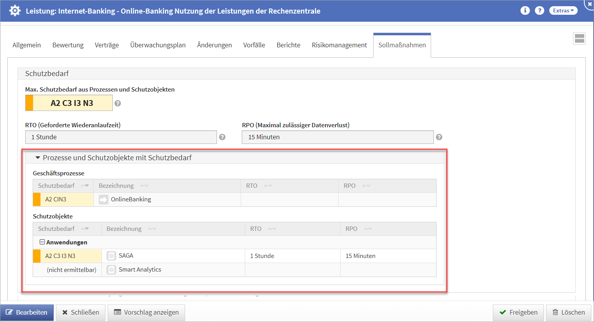Open the Extras dropdown menu

[563, 10]
